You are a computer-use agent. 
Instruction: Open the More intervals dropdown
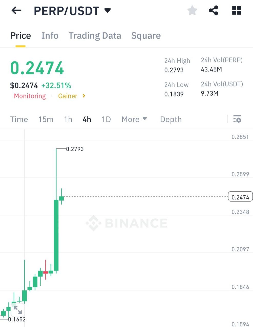[134, 119]
